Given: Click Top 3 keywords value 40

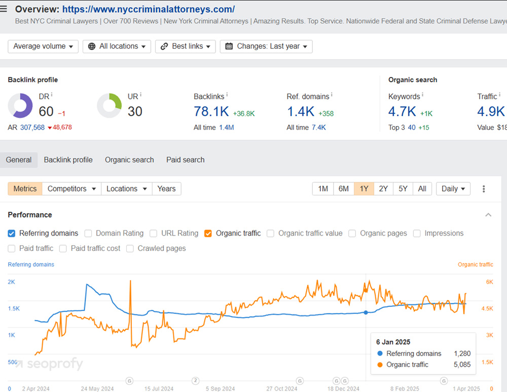Looking at the screenshot, I should (412, 128).
